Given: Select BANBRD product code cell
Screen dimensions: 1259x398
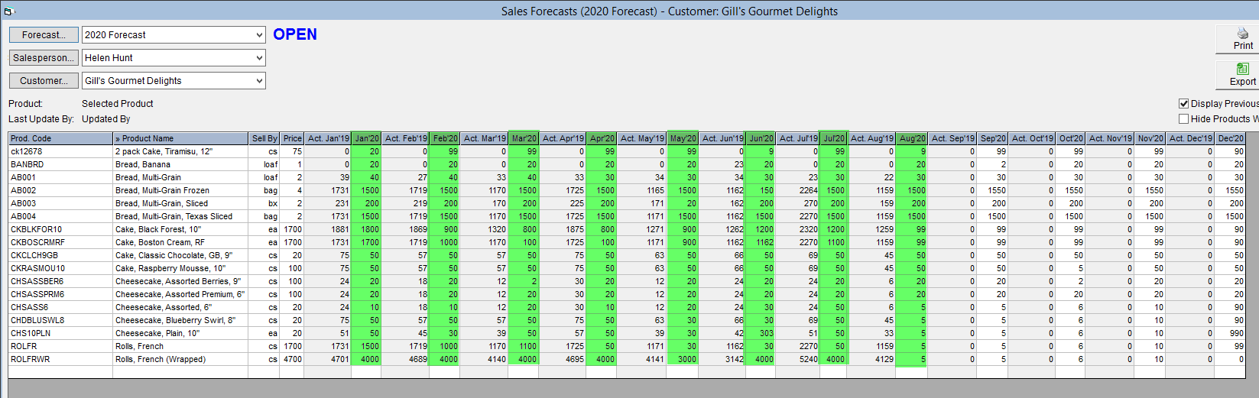Looking at the screenshot, I should click(60, 164).
